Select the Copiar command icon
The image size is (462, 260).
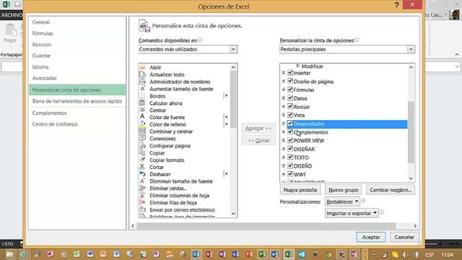[x=142, y=152]
